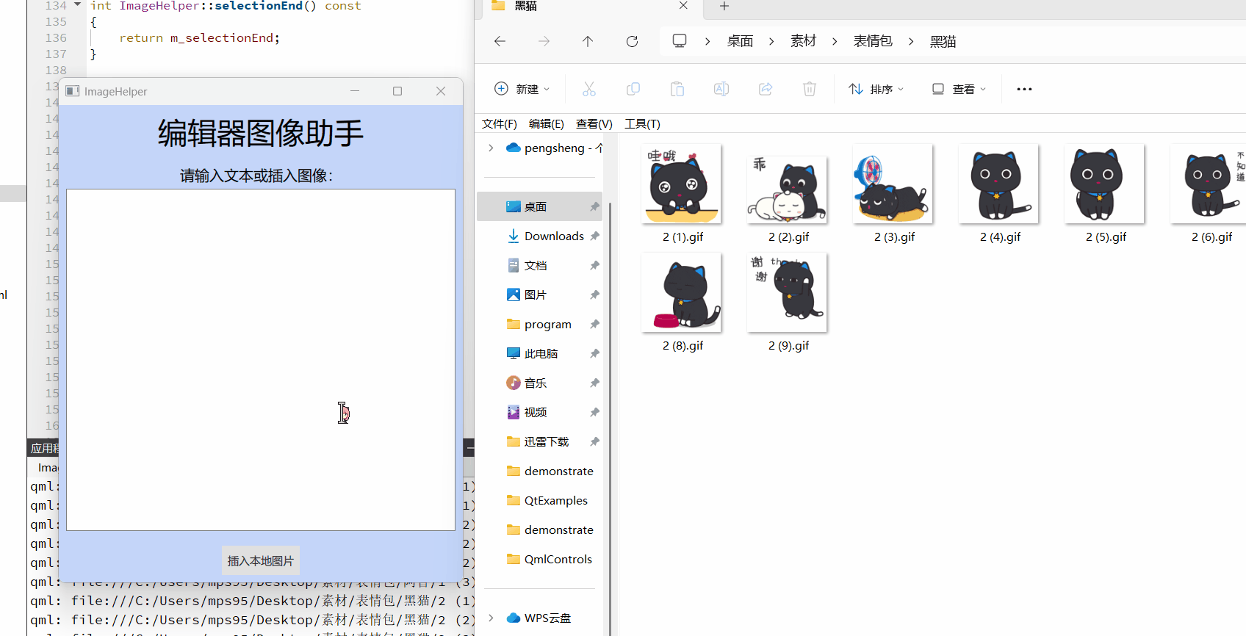Click the This PC monitor icon in address bar
Viewport: 1246px width, 636px height.
click(680, 40)
